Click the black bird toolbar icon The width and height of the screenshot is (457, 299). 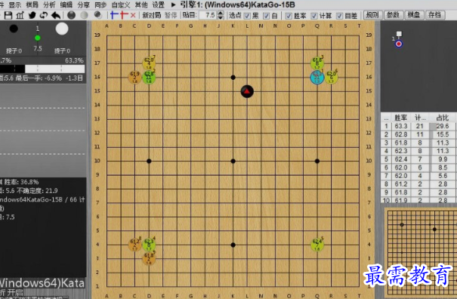[32, 15]
